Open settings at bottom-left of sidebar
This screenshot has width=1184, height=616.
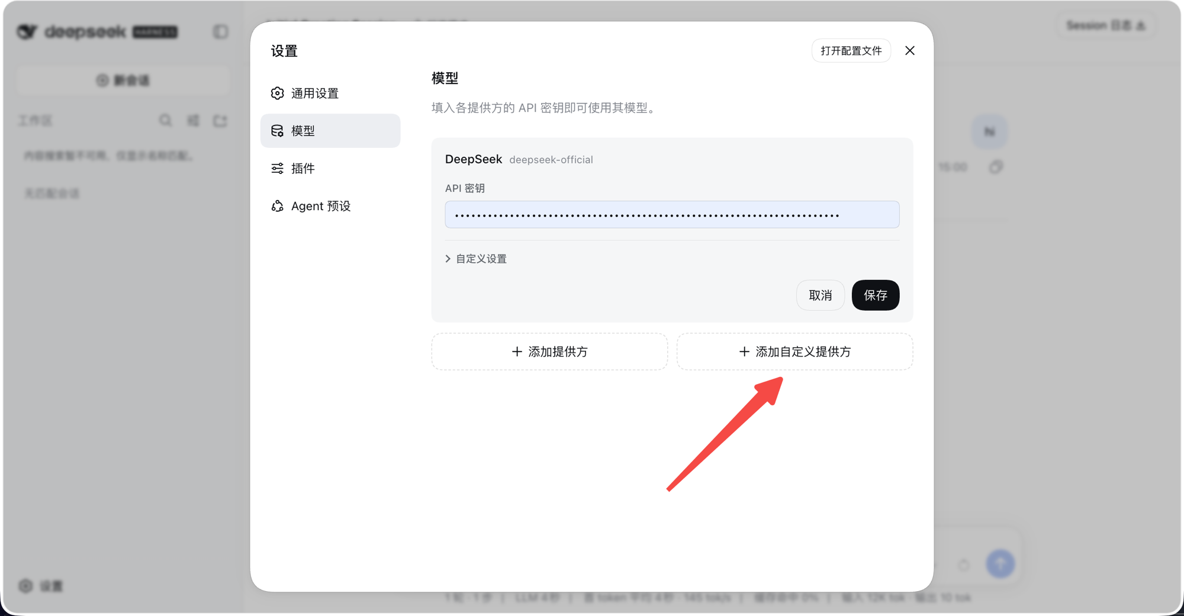point(41,586)
